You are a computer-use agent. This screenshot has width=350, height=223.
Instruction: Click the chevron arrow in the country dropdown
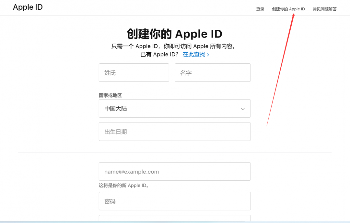pos(243,109)
